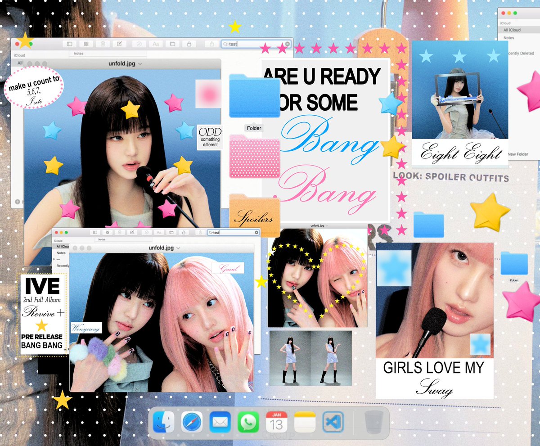Open attachments browser in lower Notes window
This screenshot has width=540, height=446.
click(171, 232)
